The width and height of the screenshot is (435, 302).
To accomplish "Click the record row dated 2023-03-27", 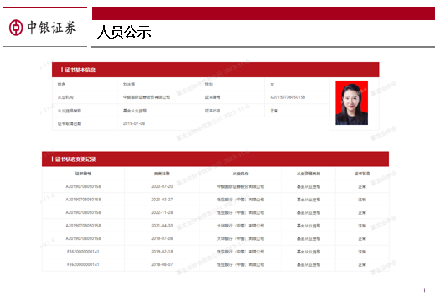I will [x=215, y=200].
